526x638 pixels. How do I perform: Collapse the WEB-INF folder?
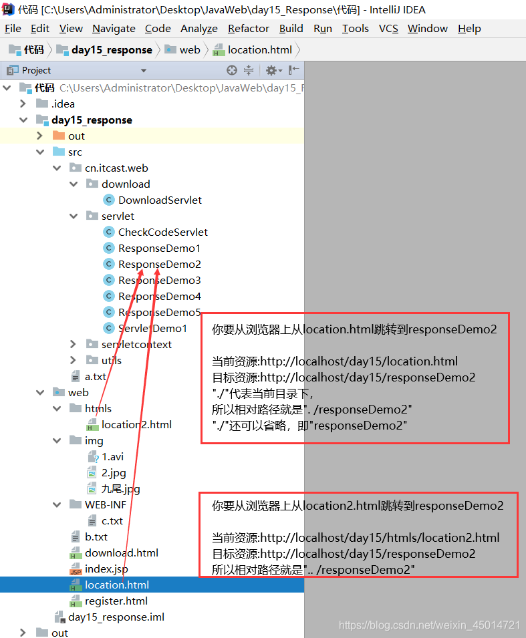coord(57,504)
